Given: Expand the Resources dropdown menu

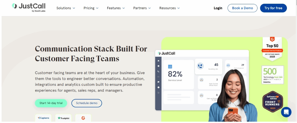Looking at the screenshot, I should pos(169,8).
